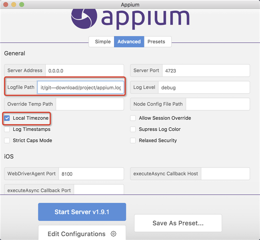
Task: Check Allow Session Override
Action: pos(133,118)
